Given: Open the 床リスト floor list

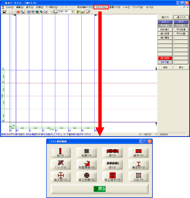Looking at the screenshot, I should pyautogui.click(x=112, y=165).
